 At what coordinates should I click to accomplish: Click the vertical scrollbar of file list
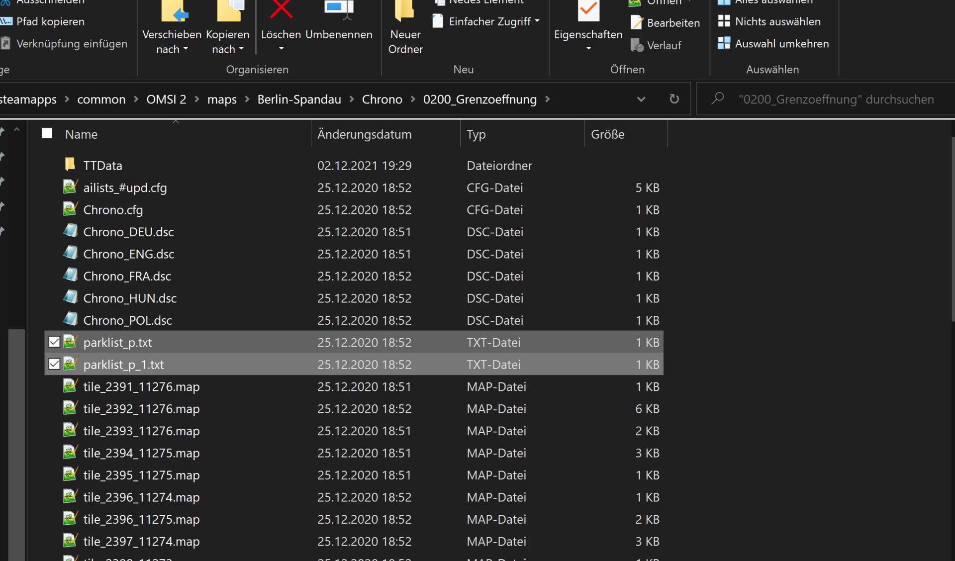point(952,229)
